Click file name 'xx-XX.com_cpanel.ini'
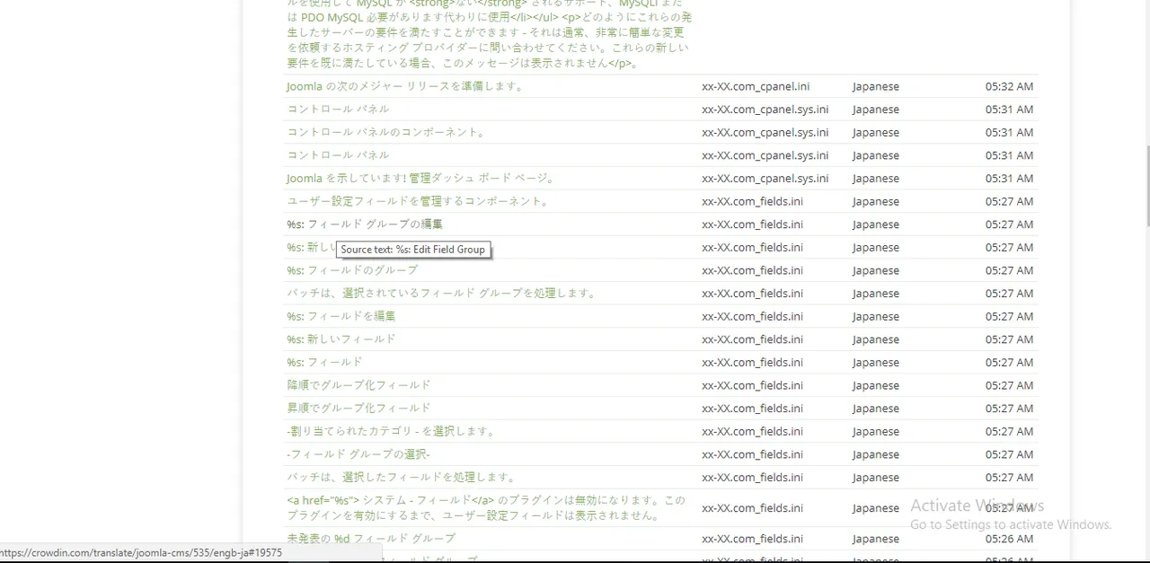1150x563 pixels. pos(756,86)
